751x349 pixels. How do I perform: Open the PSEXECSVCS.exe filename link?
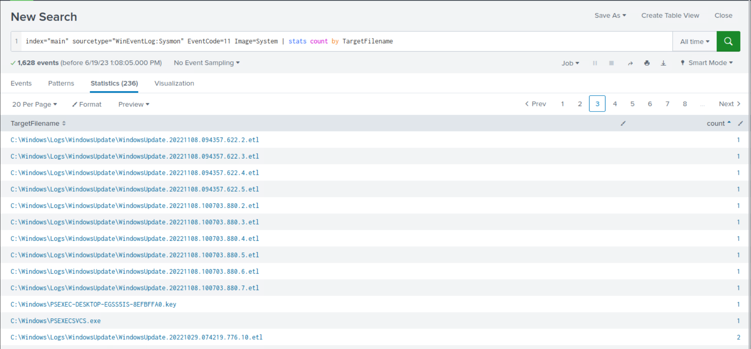[56, 321]
